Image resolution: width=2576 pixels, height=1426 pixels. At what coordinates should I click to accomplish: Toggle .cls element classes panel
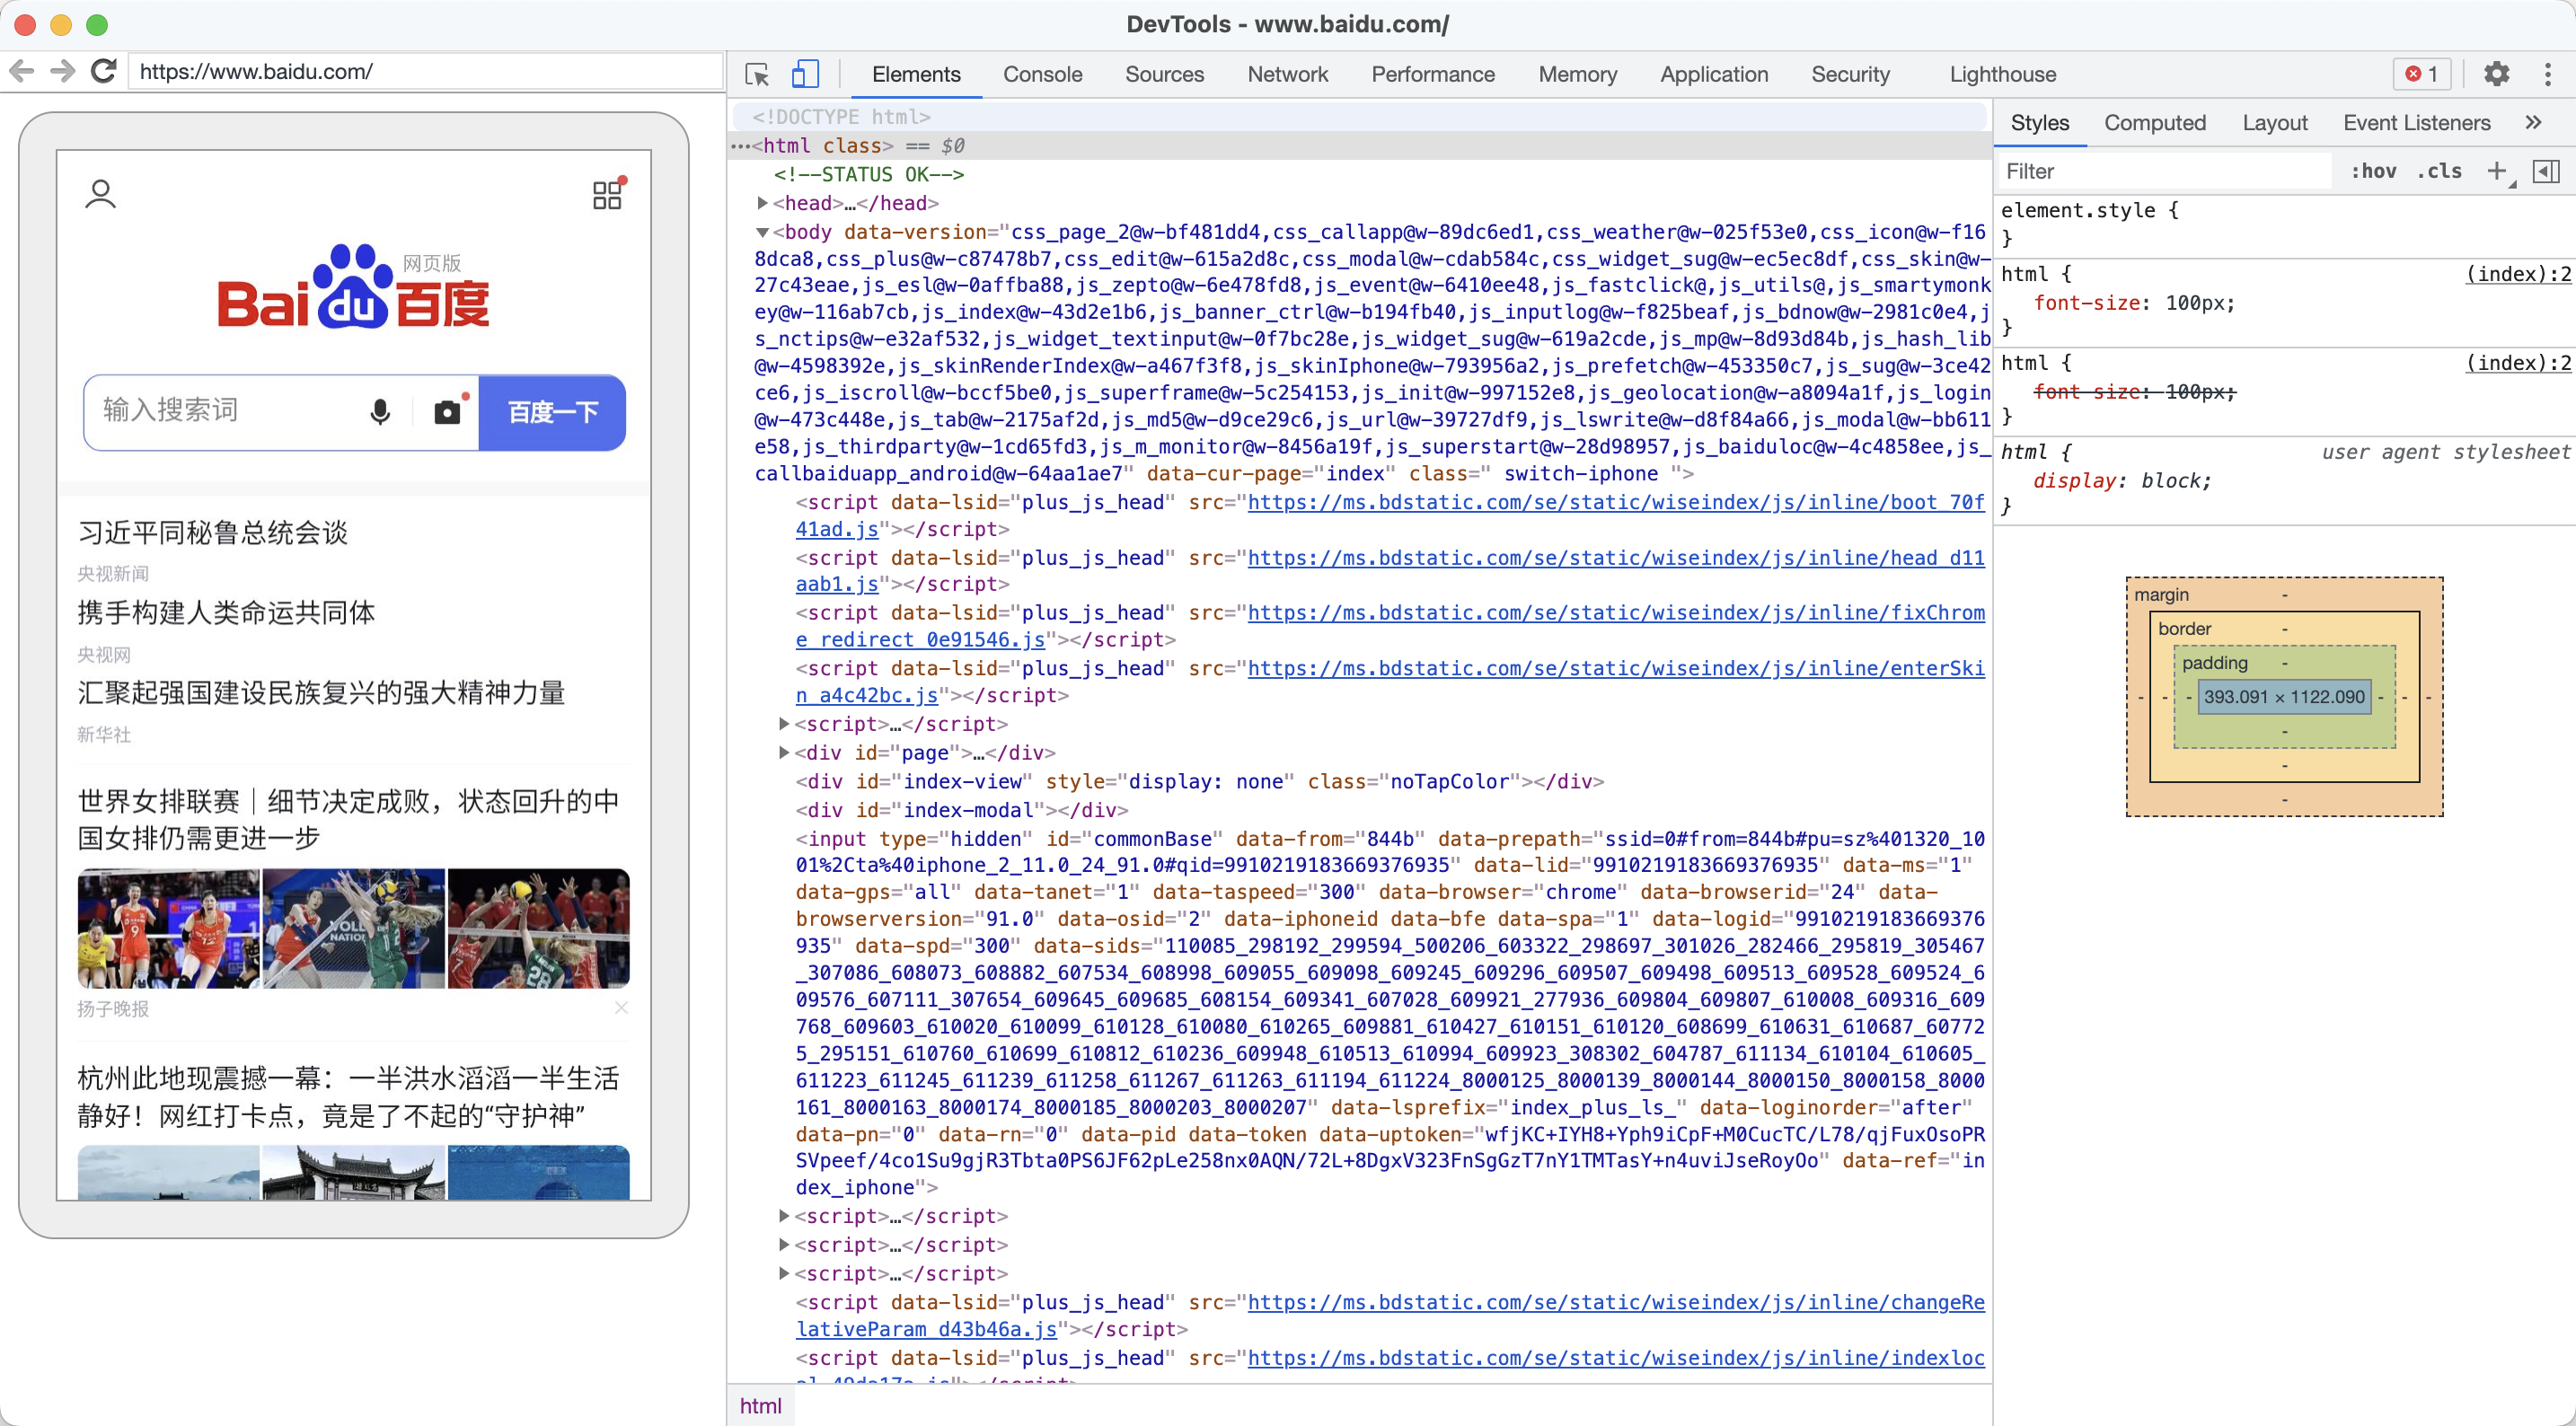2440,171
